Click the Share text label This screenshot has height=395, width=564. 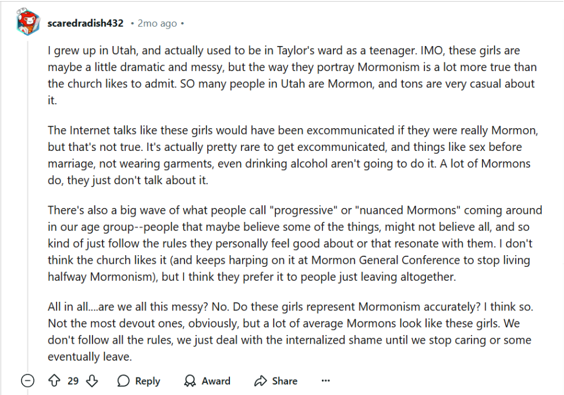click(285, 381)
